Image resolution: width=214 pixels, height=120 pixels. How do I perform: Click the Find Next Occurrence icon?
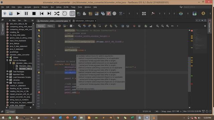point(89,26)
